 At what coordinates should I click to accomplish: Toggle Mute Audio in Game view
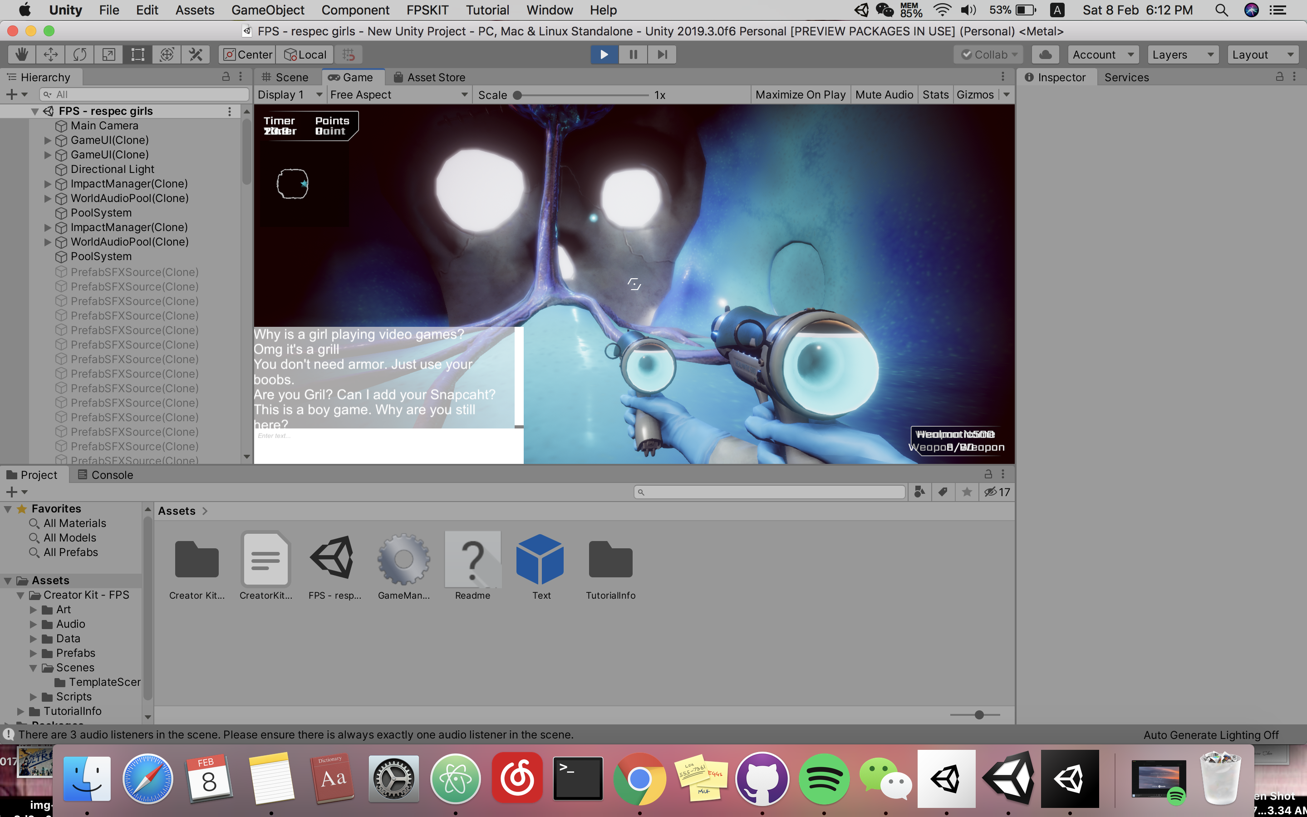point(884,94)
